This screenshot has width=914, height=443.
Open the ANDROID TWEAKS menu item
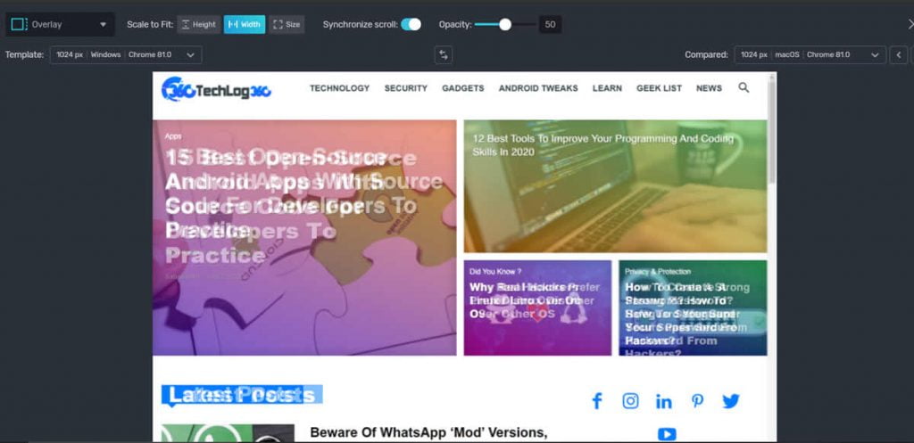538,88
